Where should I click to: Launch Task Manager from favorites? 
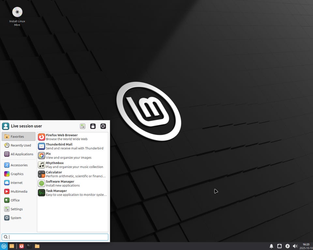[x=73, y=193]
